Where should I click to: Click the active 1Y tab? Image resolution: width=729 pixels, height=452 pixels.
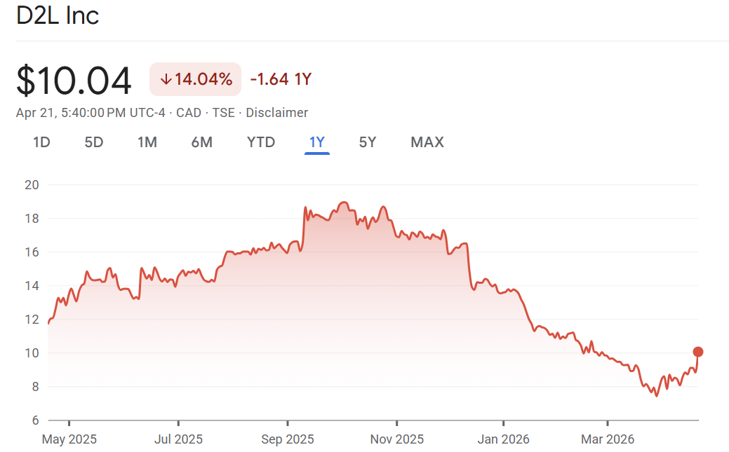(317, 142)
